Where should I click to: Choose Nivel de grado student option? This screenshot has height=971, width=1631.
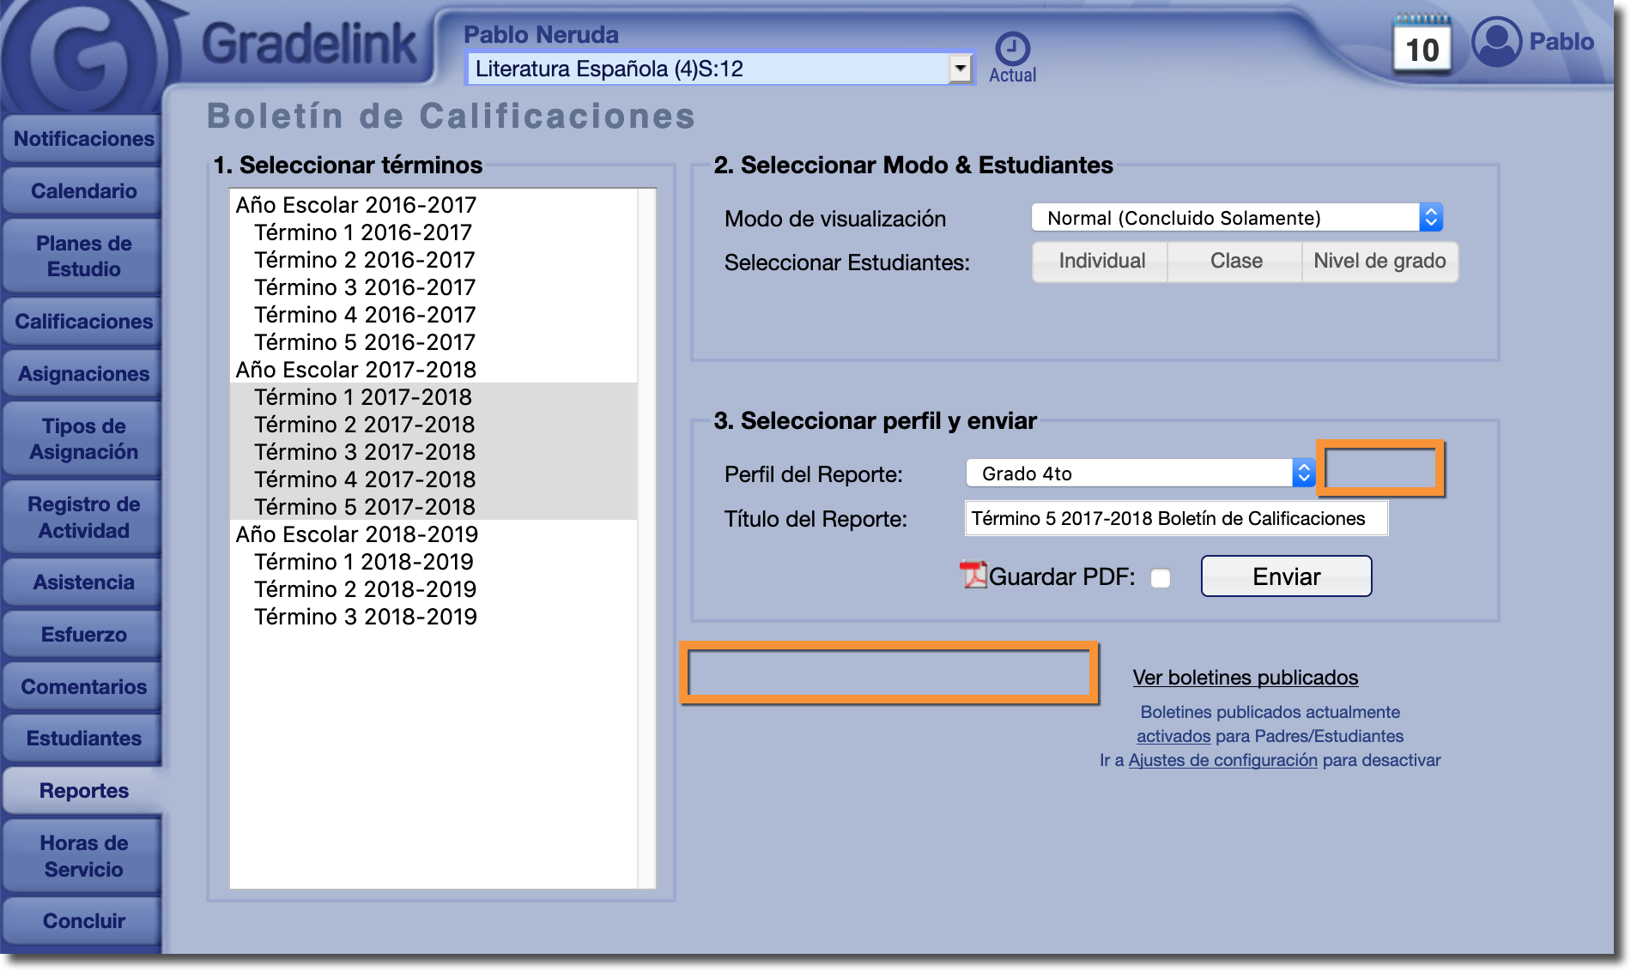[1379, 262]
